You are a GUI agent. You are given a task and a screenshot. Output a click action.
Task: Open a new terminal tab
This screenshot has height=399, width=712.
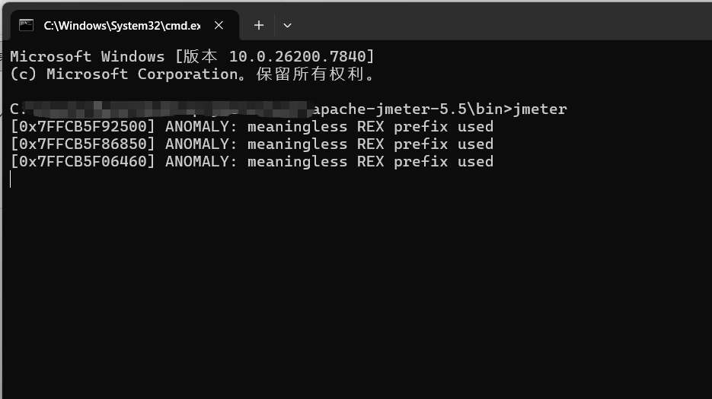click(259, 25)
